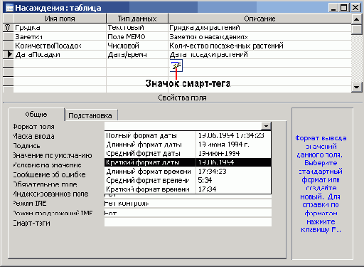Select Длинный формат времени in the list

188,172
